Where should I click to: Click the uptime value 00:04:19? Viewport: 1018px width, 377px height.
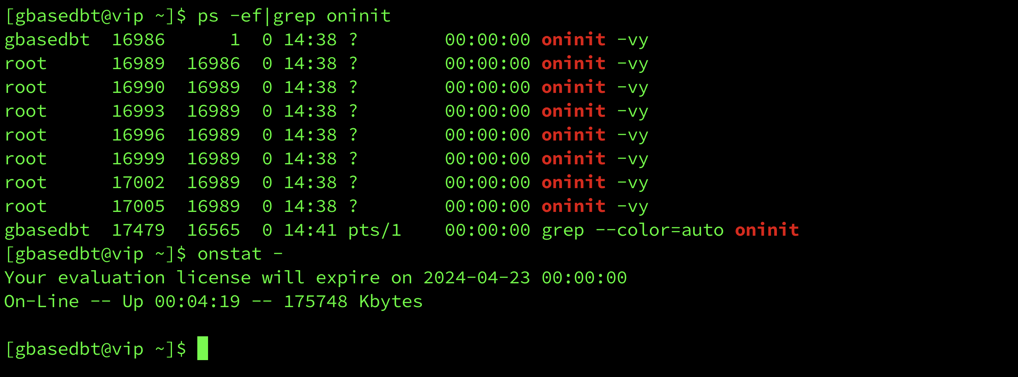197,301
